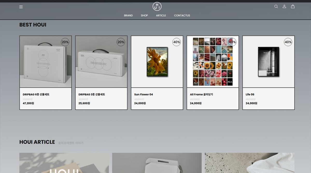Open the search magnifier icon
This screenshot has width=311, height=173.
tap(276, 6)
